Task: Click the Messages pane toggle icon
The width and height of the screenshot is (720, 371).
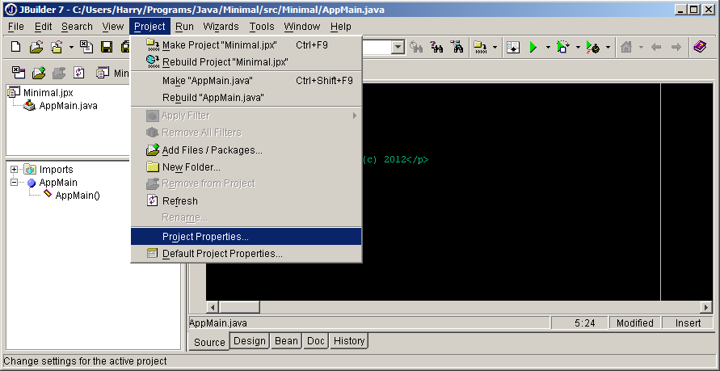Action: (x=513, y=47)
